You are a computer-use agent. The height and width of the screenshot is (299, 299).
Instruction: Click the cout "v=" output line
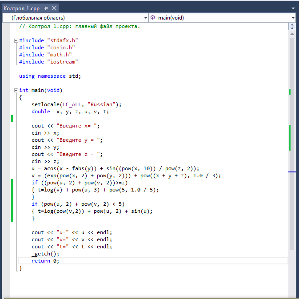pyautogui.click(x=72, y=239)
